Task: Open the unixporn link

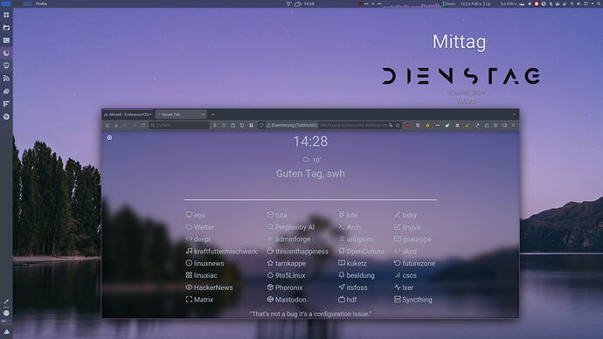Action: [356, 239]
